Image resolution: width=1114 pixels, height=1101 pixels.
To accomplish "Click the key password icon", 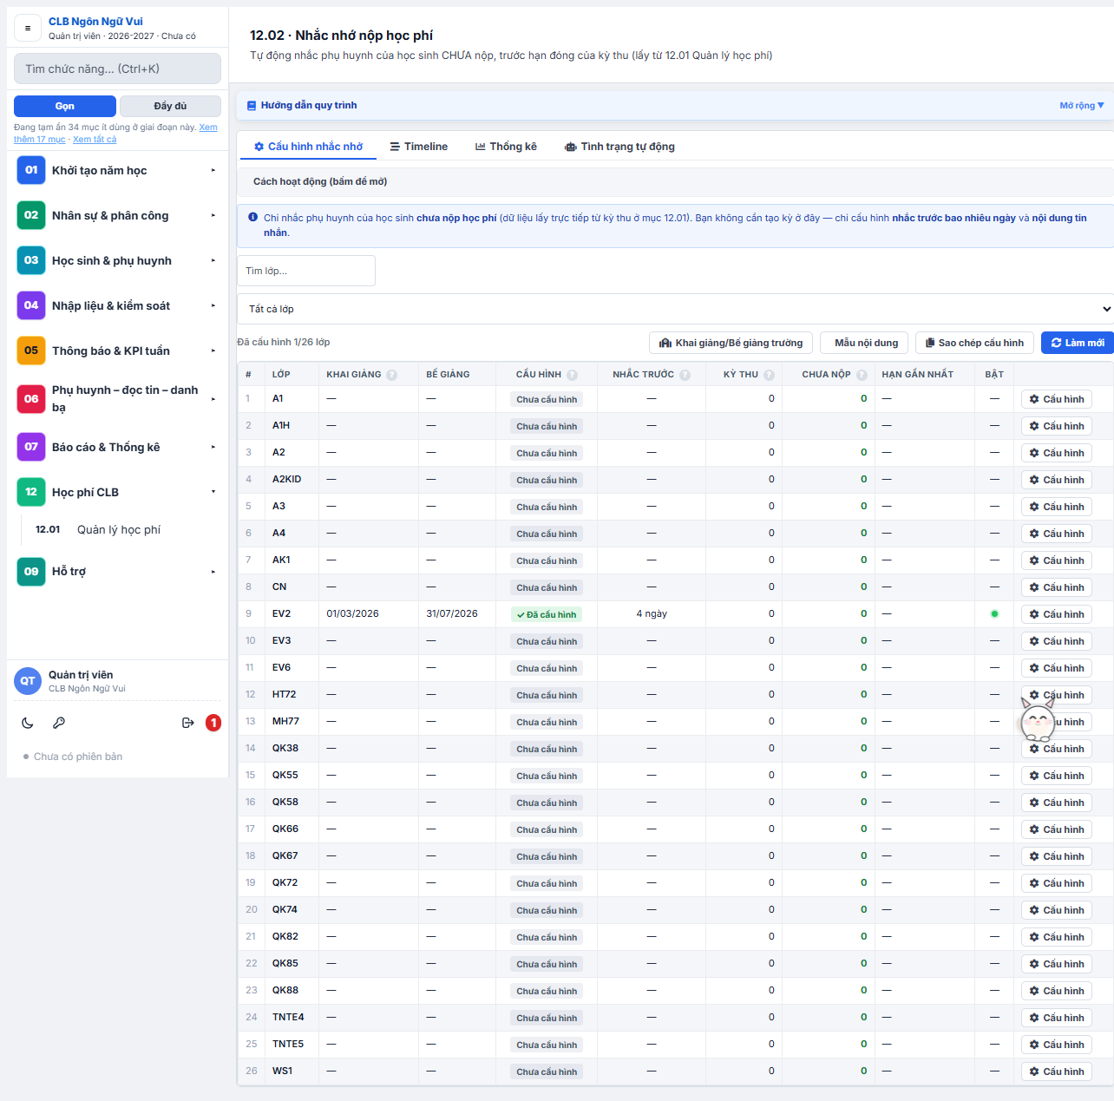I will tap(59, 723).
